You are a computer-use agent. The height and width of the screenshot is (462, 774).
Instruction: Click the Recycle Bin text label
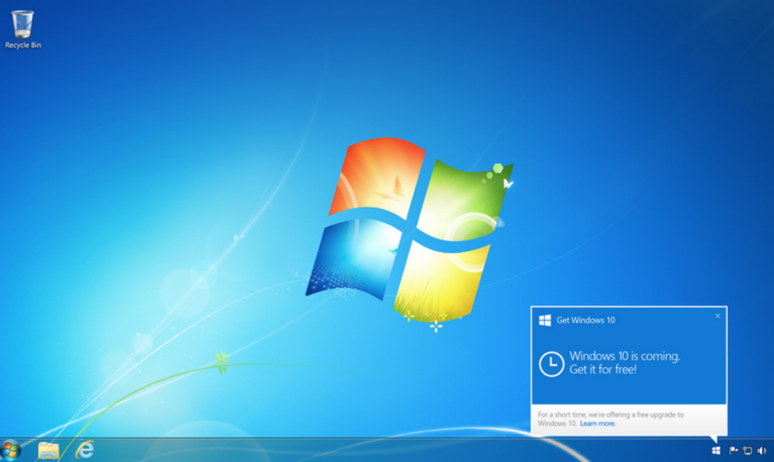click(x=23, y=46)
